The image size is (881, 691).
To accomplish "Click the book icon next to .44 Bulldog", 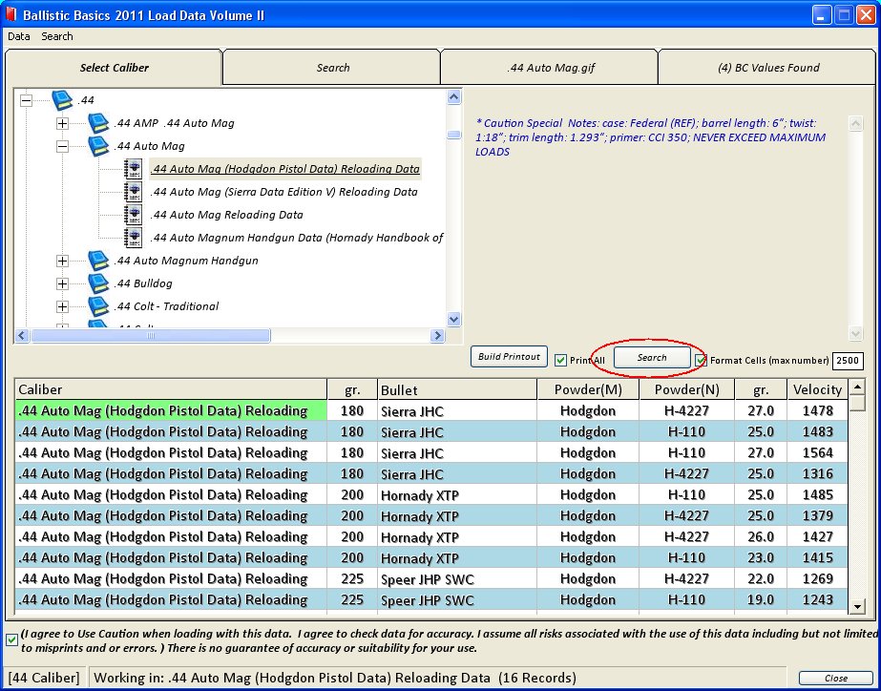I will (98, 283).
